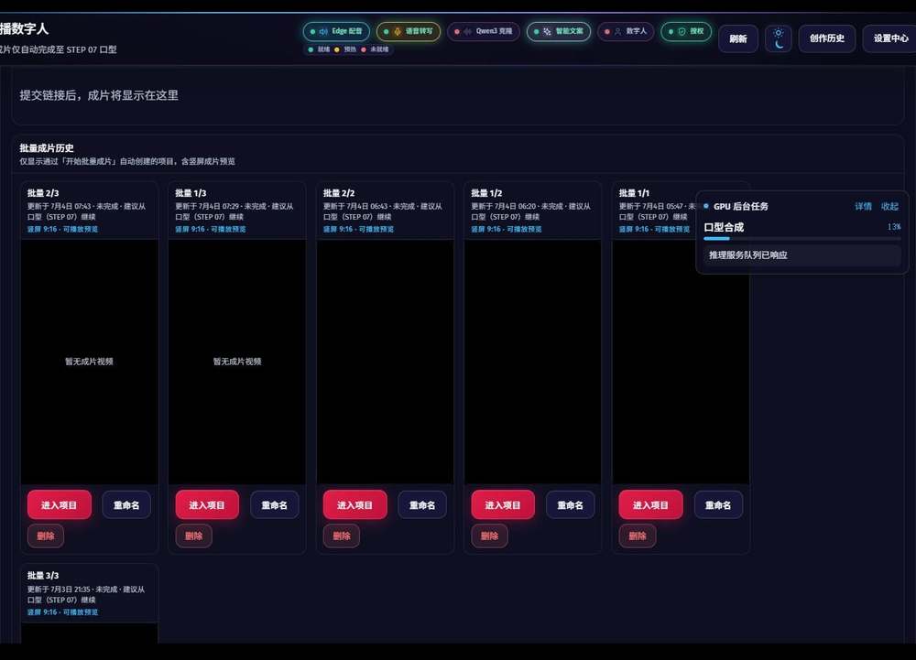916x660 pixels.
Task: Select the Qwen3 克隆 status pill
Action: click(x=484, y=31)
